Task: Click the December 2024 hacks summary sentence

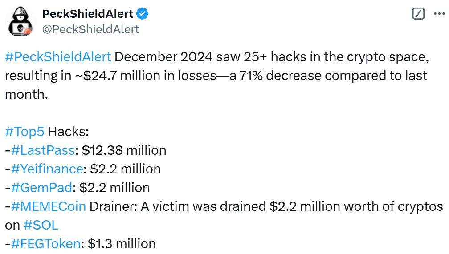Action: pyautogui.click(x=217, y=76)
